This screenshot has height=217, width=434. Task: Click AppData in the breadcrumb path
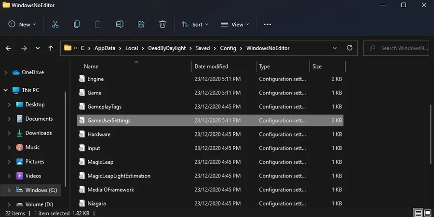point(105,48)
